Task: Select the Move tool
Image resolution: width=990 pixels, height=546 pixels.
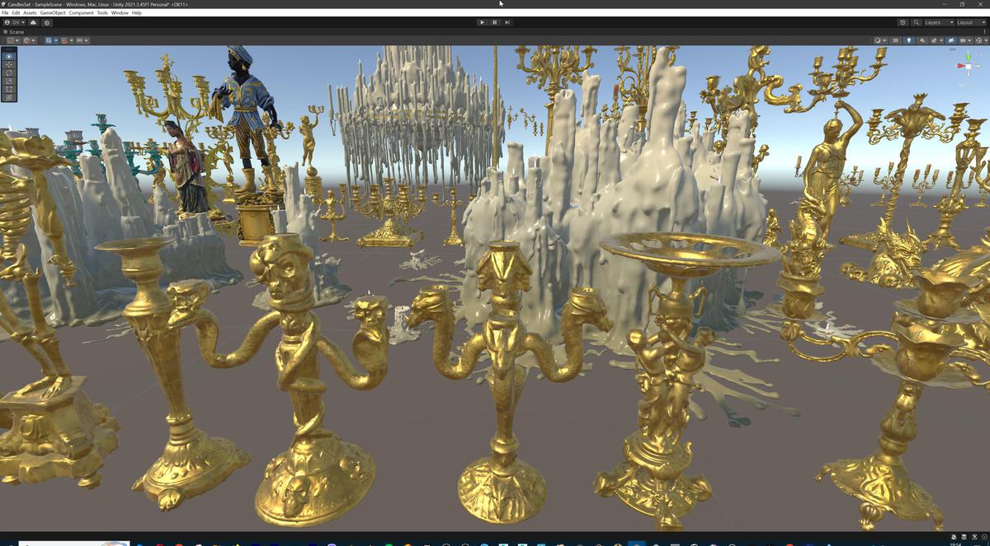Action: coord(7,64)
